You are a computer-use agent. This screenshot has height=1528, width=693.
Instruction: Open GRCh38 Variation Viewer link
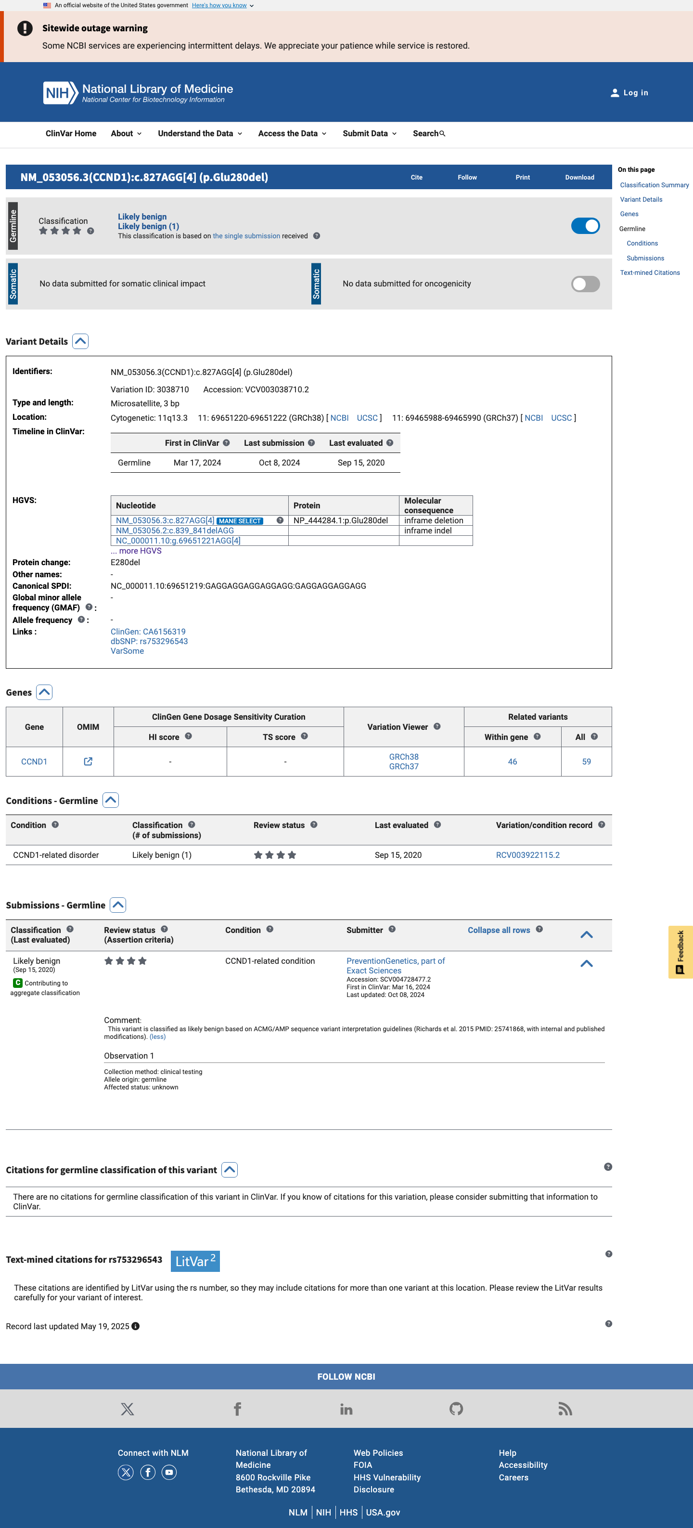coord(404,757)
